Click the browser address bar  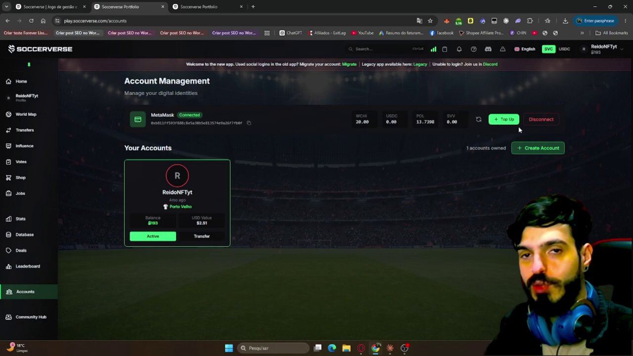(x=237, y=21)
